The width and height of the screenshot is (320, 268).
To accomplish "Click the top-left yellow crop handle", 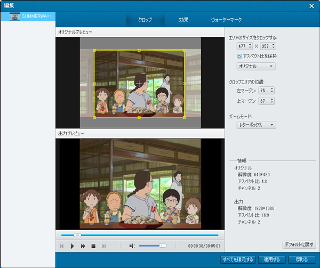I will [x=94, y=51].
